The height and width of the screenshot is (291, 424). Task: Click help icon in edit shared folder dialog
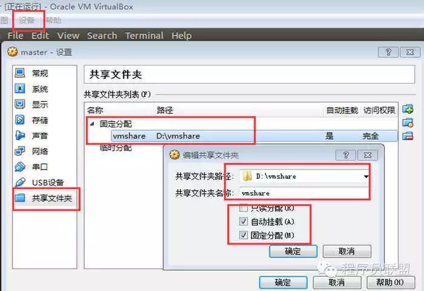(346, 155)
